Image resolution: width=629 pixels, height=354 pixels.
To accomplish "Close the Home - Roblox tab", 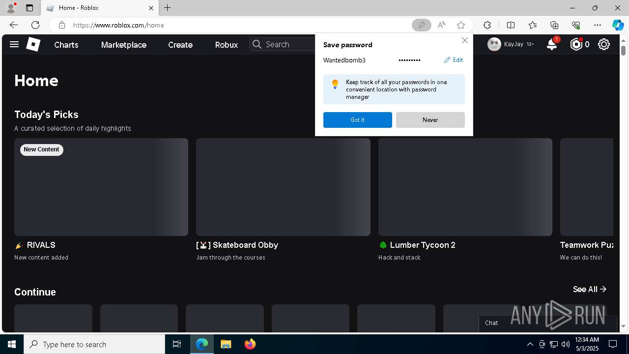I will coord(151,8).
